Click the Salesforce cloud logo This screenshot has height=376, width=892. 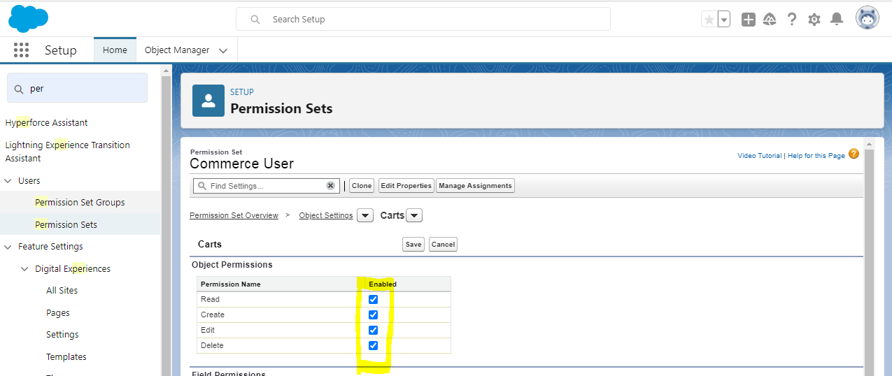click(x=28, y=18)
